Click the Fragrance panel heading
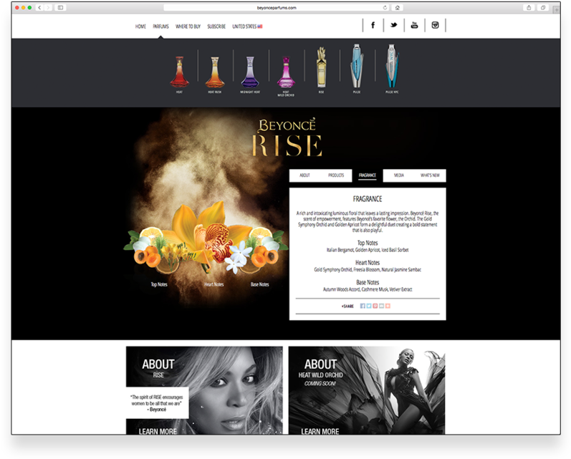571x459 pixels. point(368,199)
